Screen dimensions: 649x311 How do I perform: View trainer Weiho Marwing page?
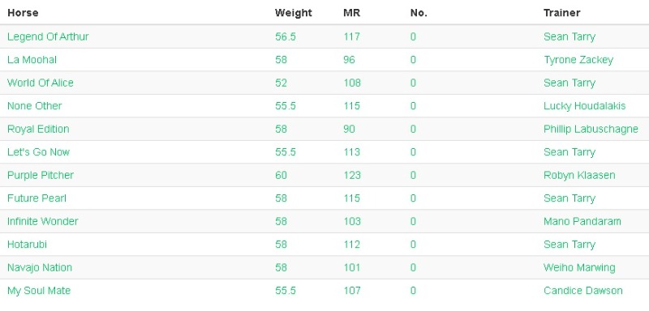tap(579, 268)
